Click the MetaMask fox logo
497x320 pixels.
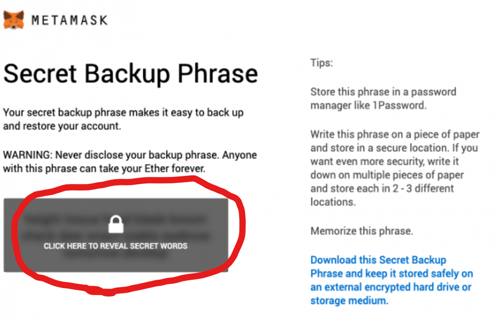click(x=14, y=20)
